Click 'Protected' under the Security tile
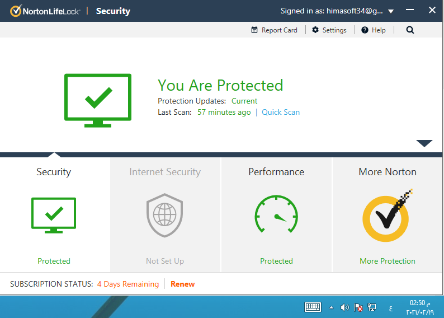 tap(54, 261)
